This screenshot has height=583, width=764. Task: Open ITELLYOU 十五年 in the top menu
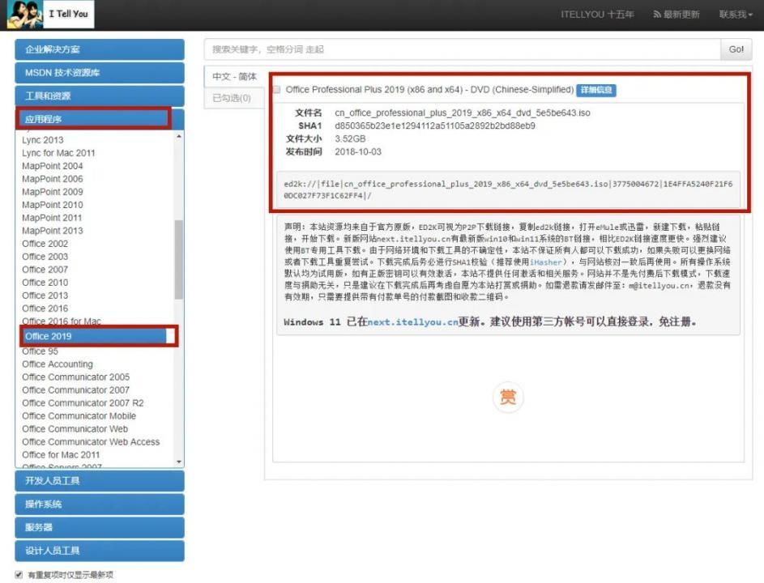pyautogui.click(x=597, y=15)
